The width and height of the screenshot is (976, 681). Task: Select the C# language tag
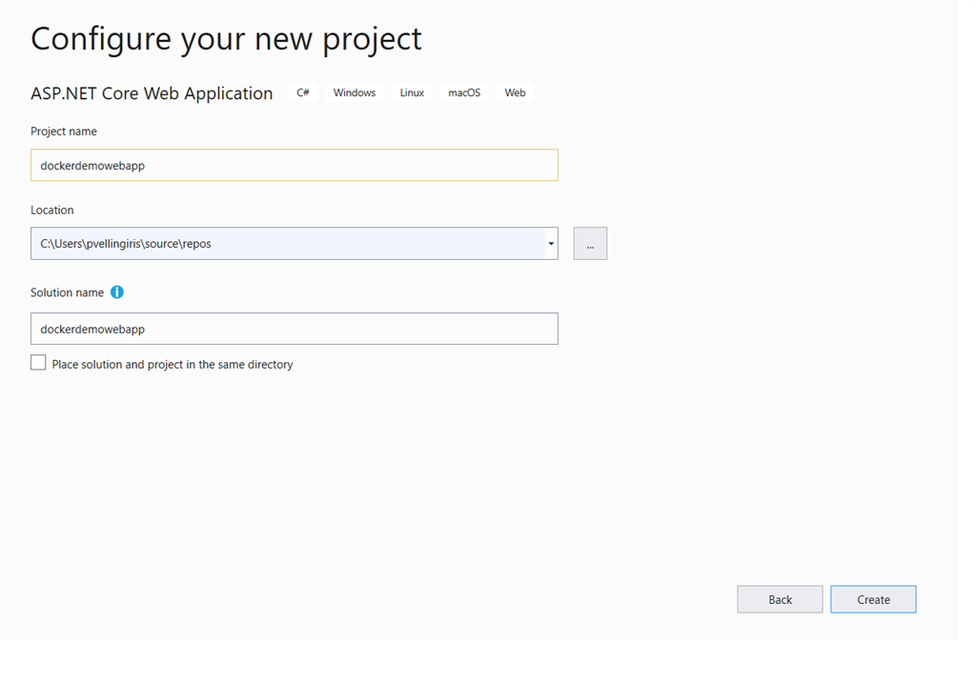click(302, 92)
